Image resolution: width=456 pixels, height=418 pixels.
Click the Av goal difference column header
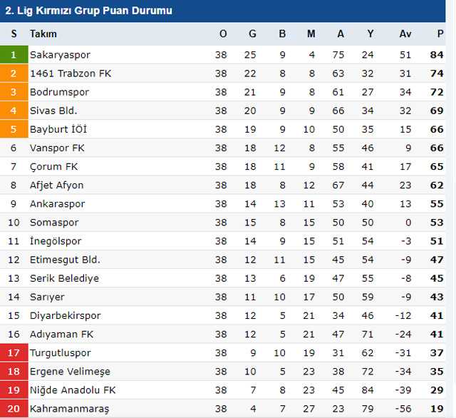[405, 34]
